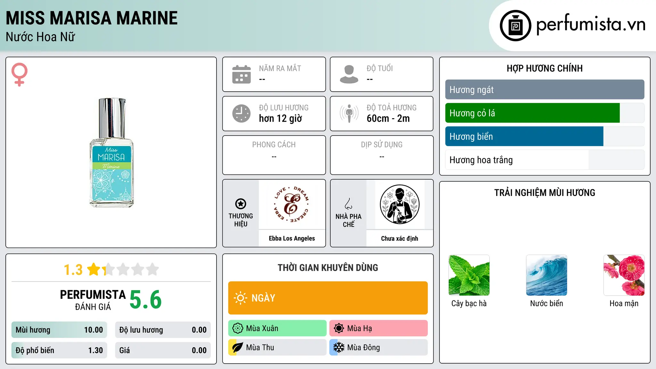Click the last grey rating star
The height and width of the screenshot is (369, 656).
tap(152, 269)
